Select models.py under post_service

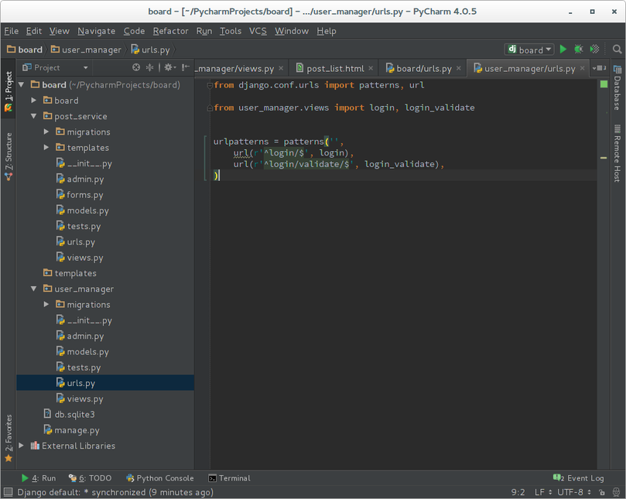(x=82, y=210)
